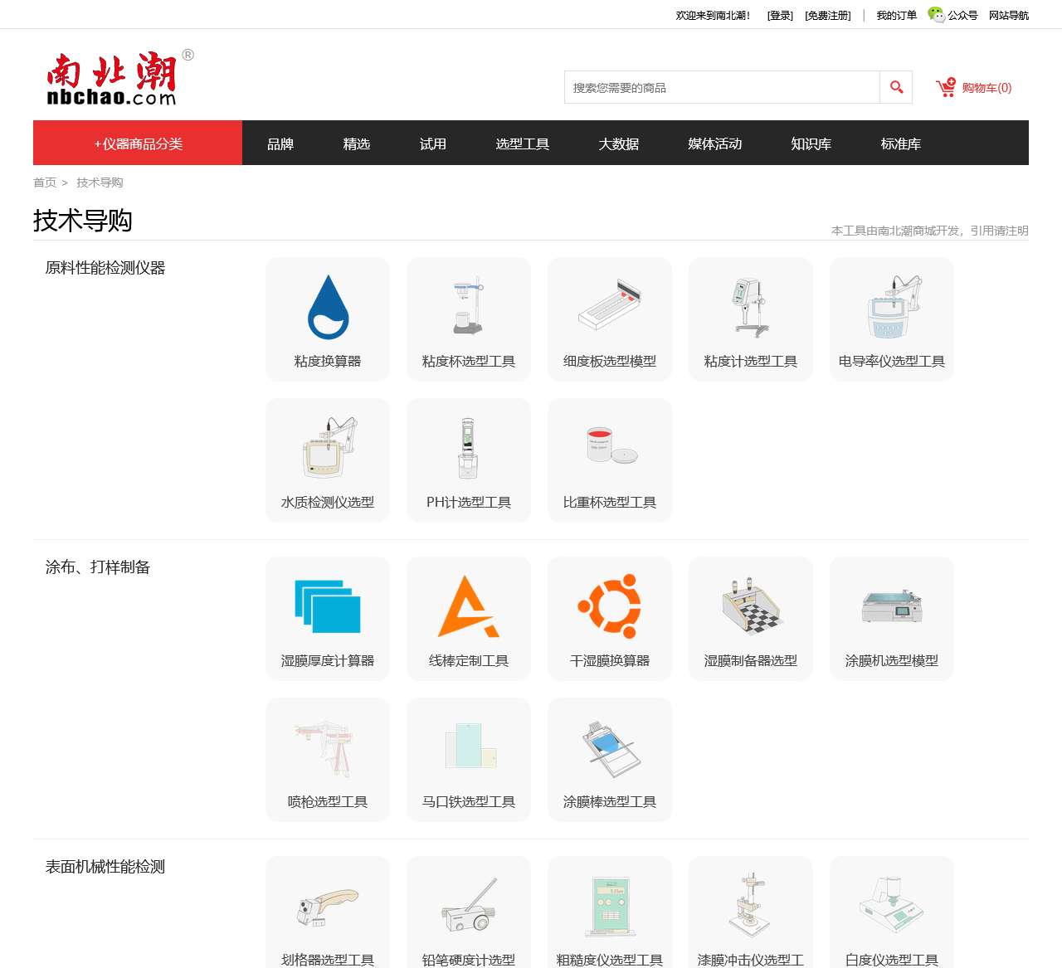Focus the product search input field
This screenshot has width=1062, height=968.
click(722, 87)
